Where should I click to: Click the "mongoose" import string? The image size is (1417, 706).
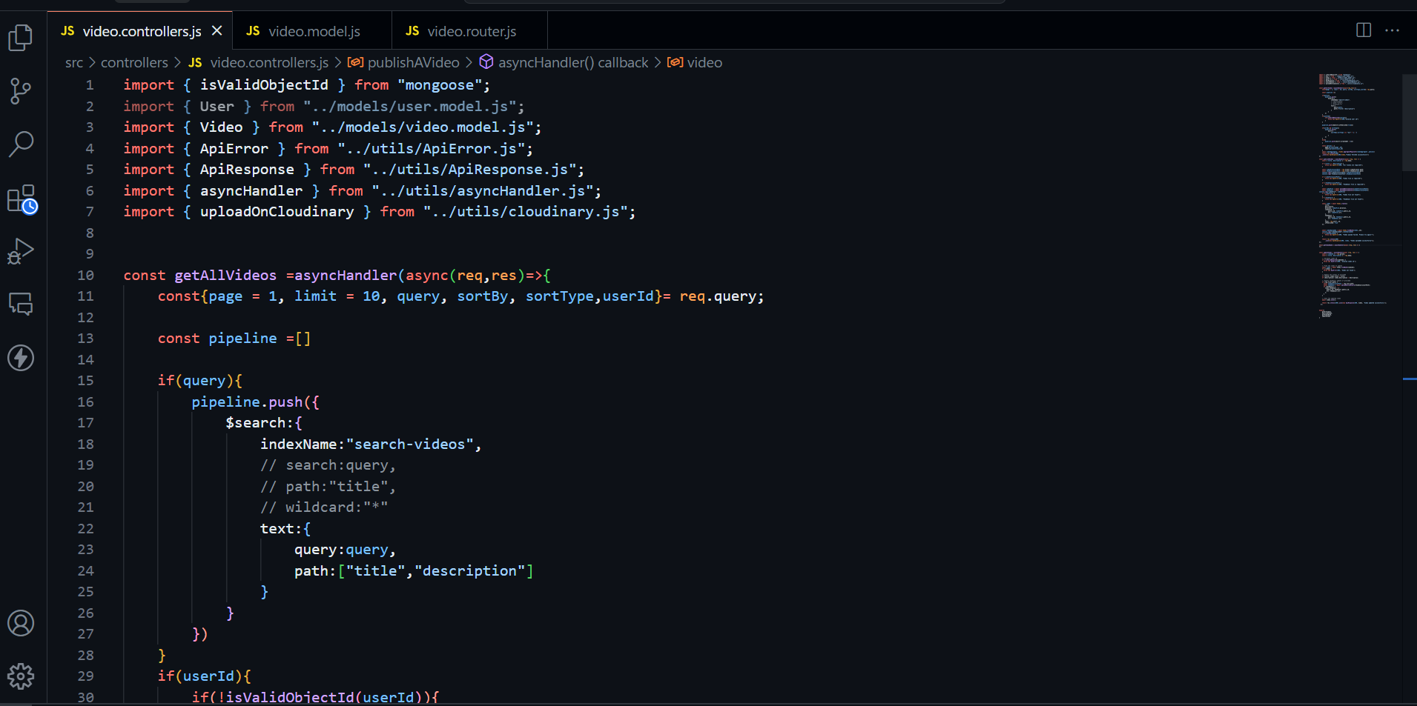coord(440,85)
